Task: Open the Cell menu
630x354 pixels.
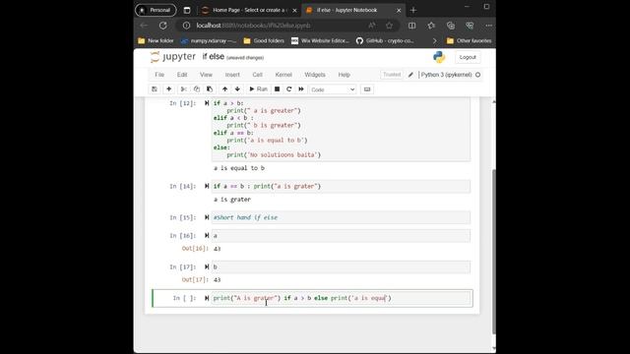Action: 258,75
